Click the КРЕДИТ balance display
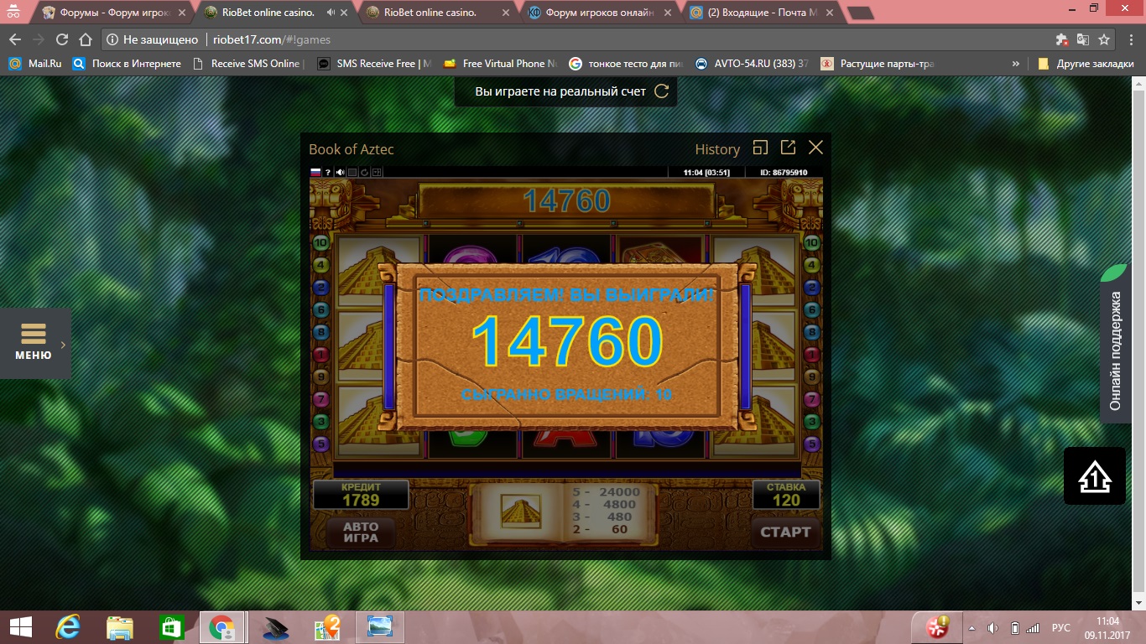The height and width of the screenshot is (644, 1146). click(x=361, y=495)
